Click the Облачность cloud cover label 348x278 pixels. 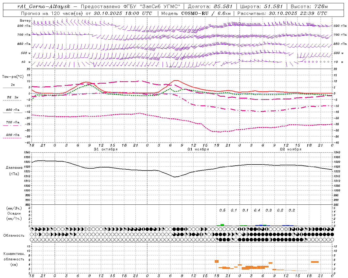coord(14,235)
